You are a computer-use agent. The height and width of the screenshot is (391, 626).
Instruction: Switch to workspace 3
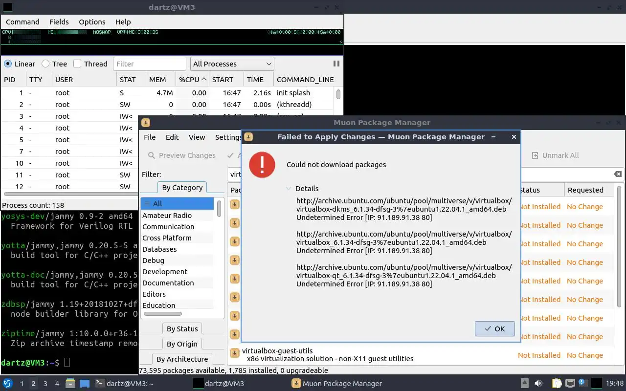click(45, 384)
